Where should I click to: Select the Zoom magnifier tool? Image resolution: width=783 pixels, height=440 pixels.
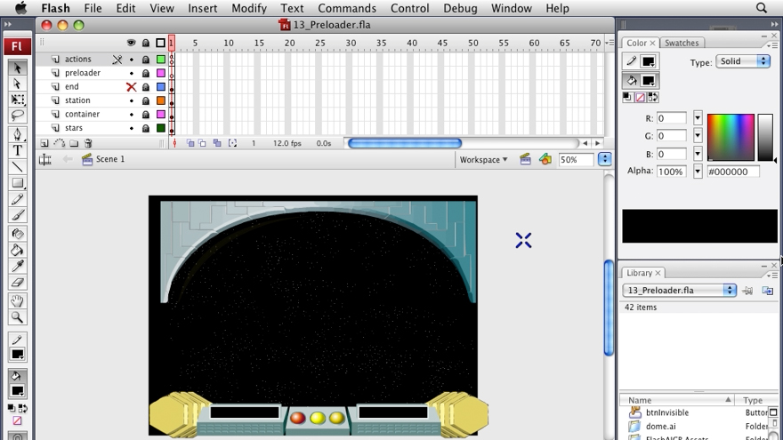tap(18, 317)
